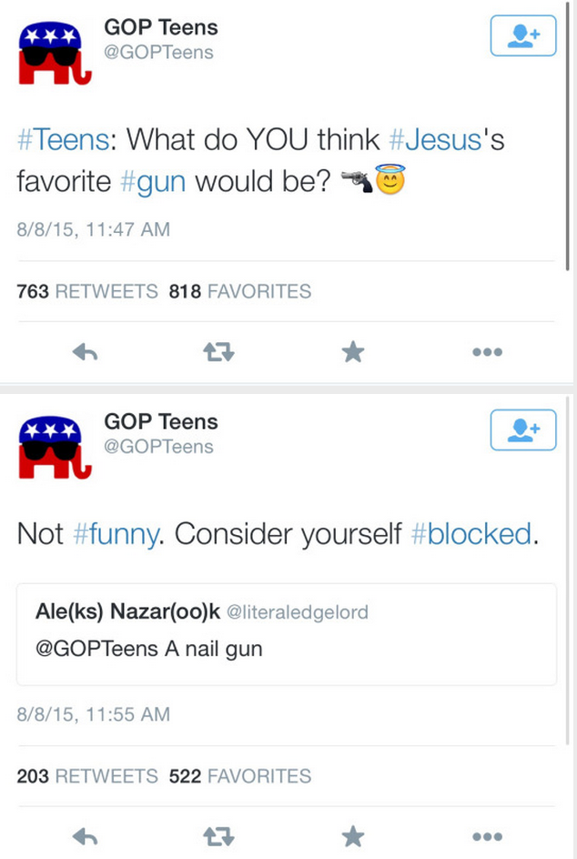577x859 pixels.
Task: View the 522 favorites on second tweet
Action: click(x=240, y=776)
